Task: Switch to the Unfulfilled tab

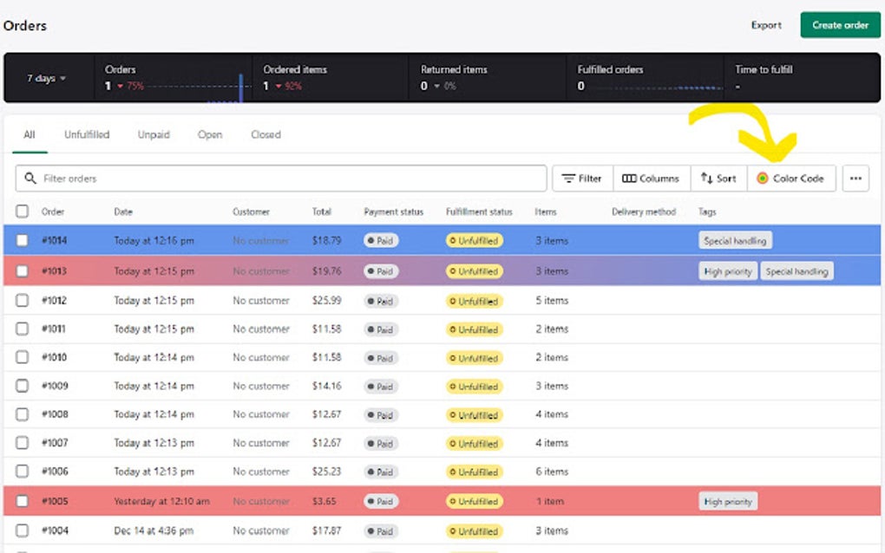Action: (86, 134)
